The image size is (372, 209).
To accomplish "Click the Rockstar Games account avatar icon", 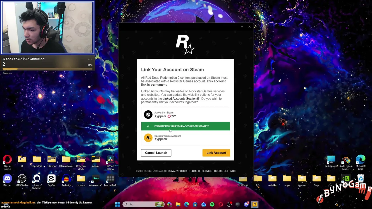I will tap(148, 138).
